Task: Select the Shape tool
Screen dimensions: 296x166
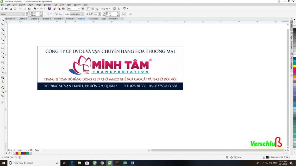Action: point(2,24)
